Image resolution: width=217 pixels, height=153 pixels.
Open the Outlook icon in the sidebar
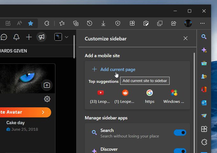tap(204, 103)
